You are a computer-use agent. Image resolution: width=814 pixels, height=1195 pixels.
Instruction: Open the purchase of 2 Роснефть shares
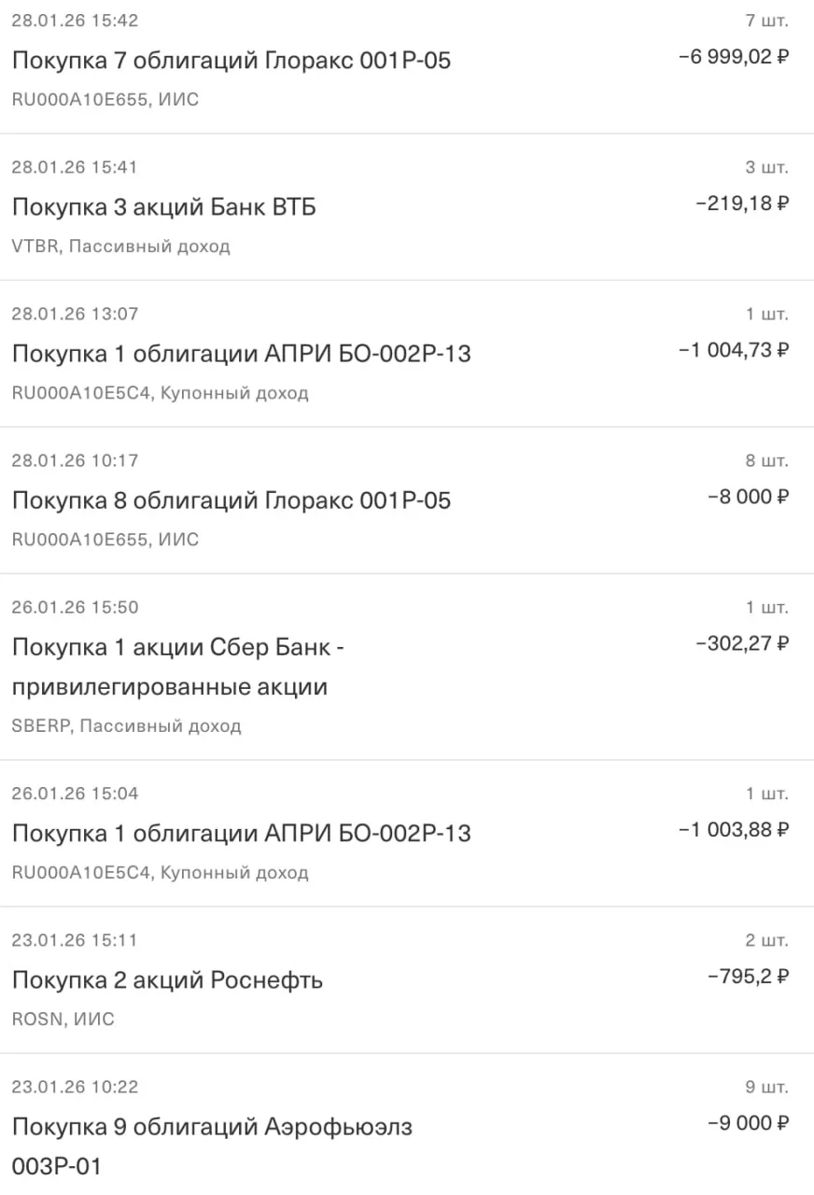click(x=407, y=980)
